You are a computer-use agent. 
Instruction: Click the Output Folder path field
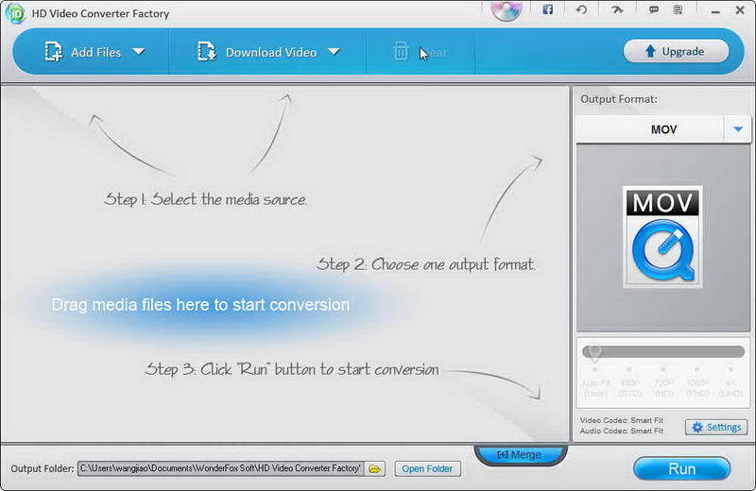point(221,468)
